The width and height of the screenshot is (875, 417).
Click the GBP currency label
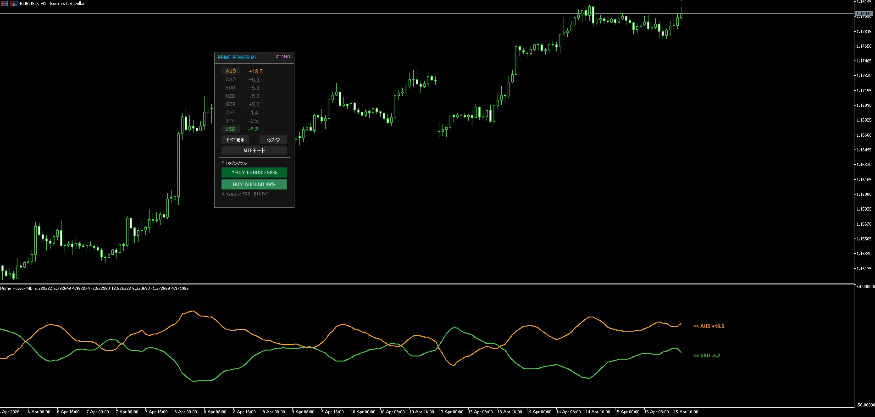pos(230,105)
